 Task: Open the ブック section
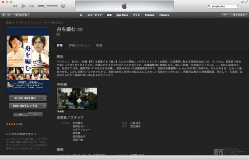pos(136,15)
